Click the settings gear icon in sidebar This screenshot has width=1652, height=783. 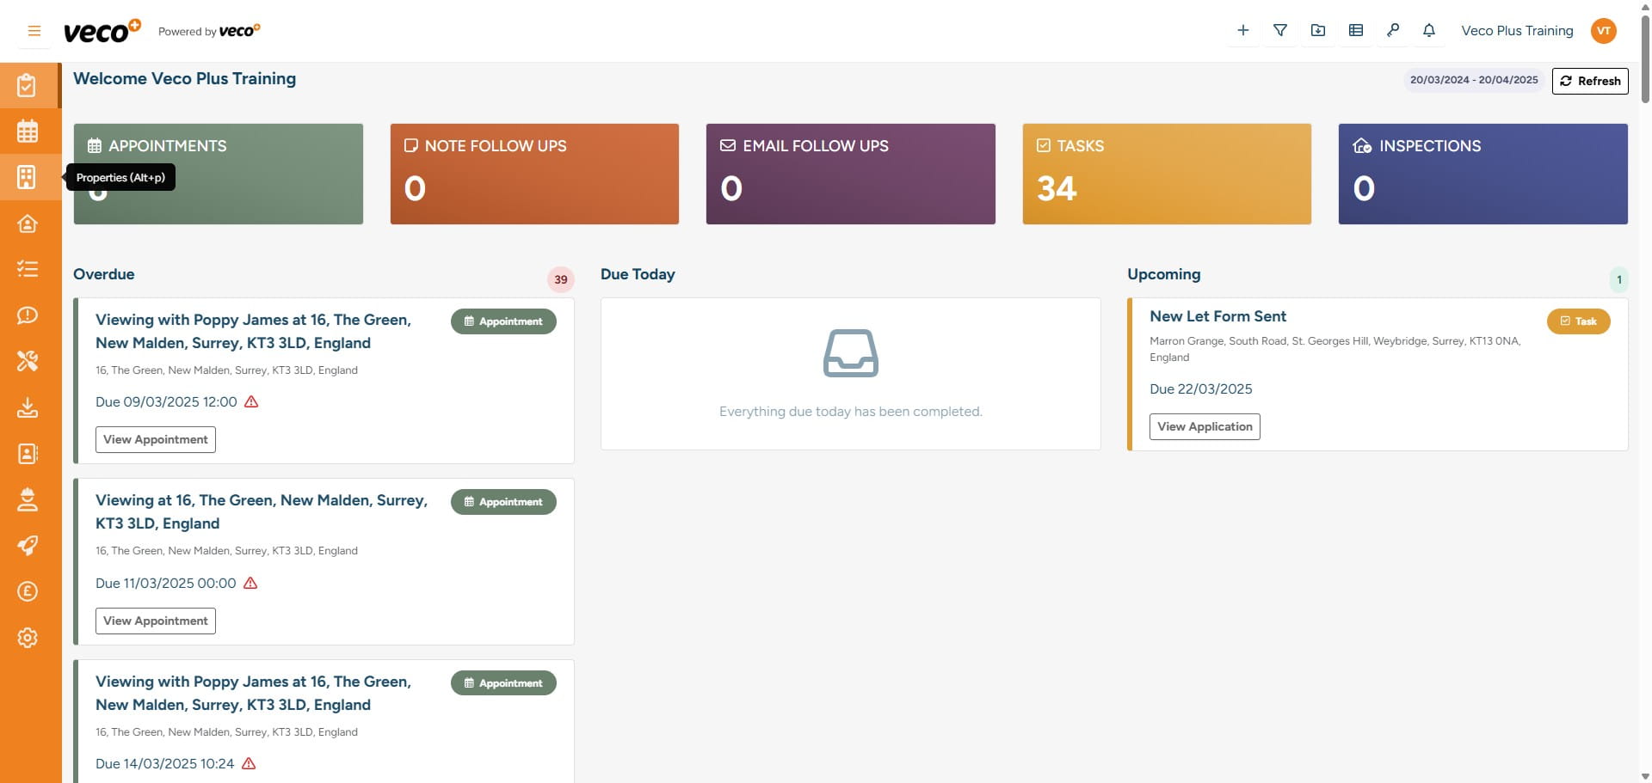tap(28, 638)
